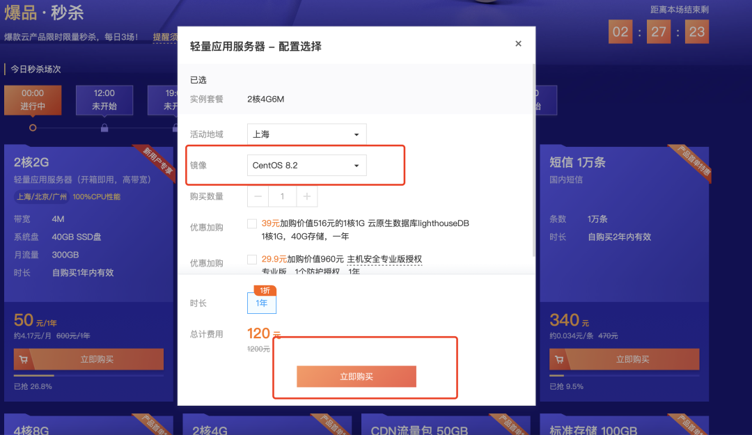Click the 50 元/1年 price text
Viewport: 752px width, 435px height.
point(36,320)
